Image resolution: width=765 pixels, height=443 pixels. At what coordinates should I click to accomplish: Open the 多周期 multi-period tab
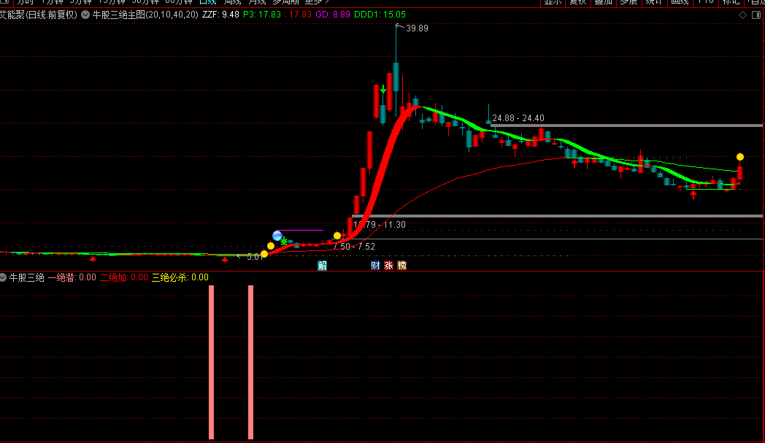tap(285, 2)
